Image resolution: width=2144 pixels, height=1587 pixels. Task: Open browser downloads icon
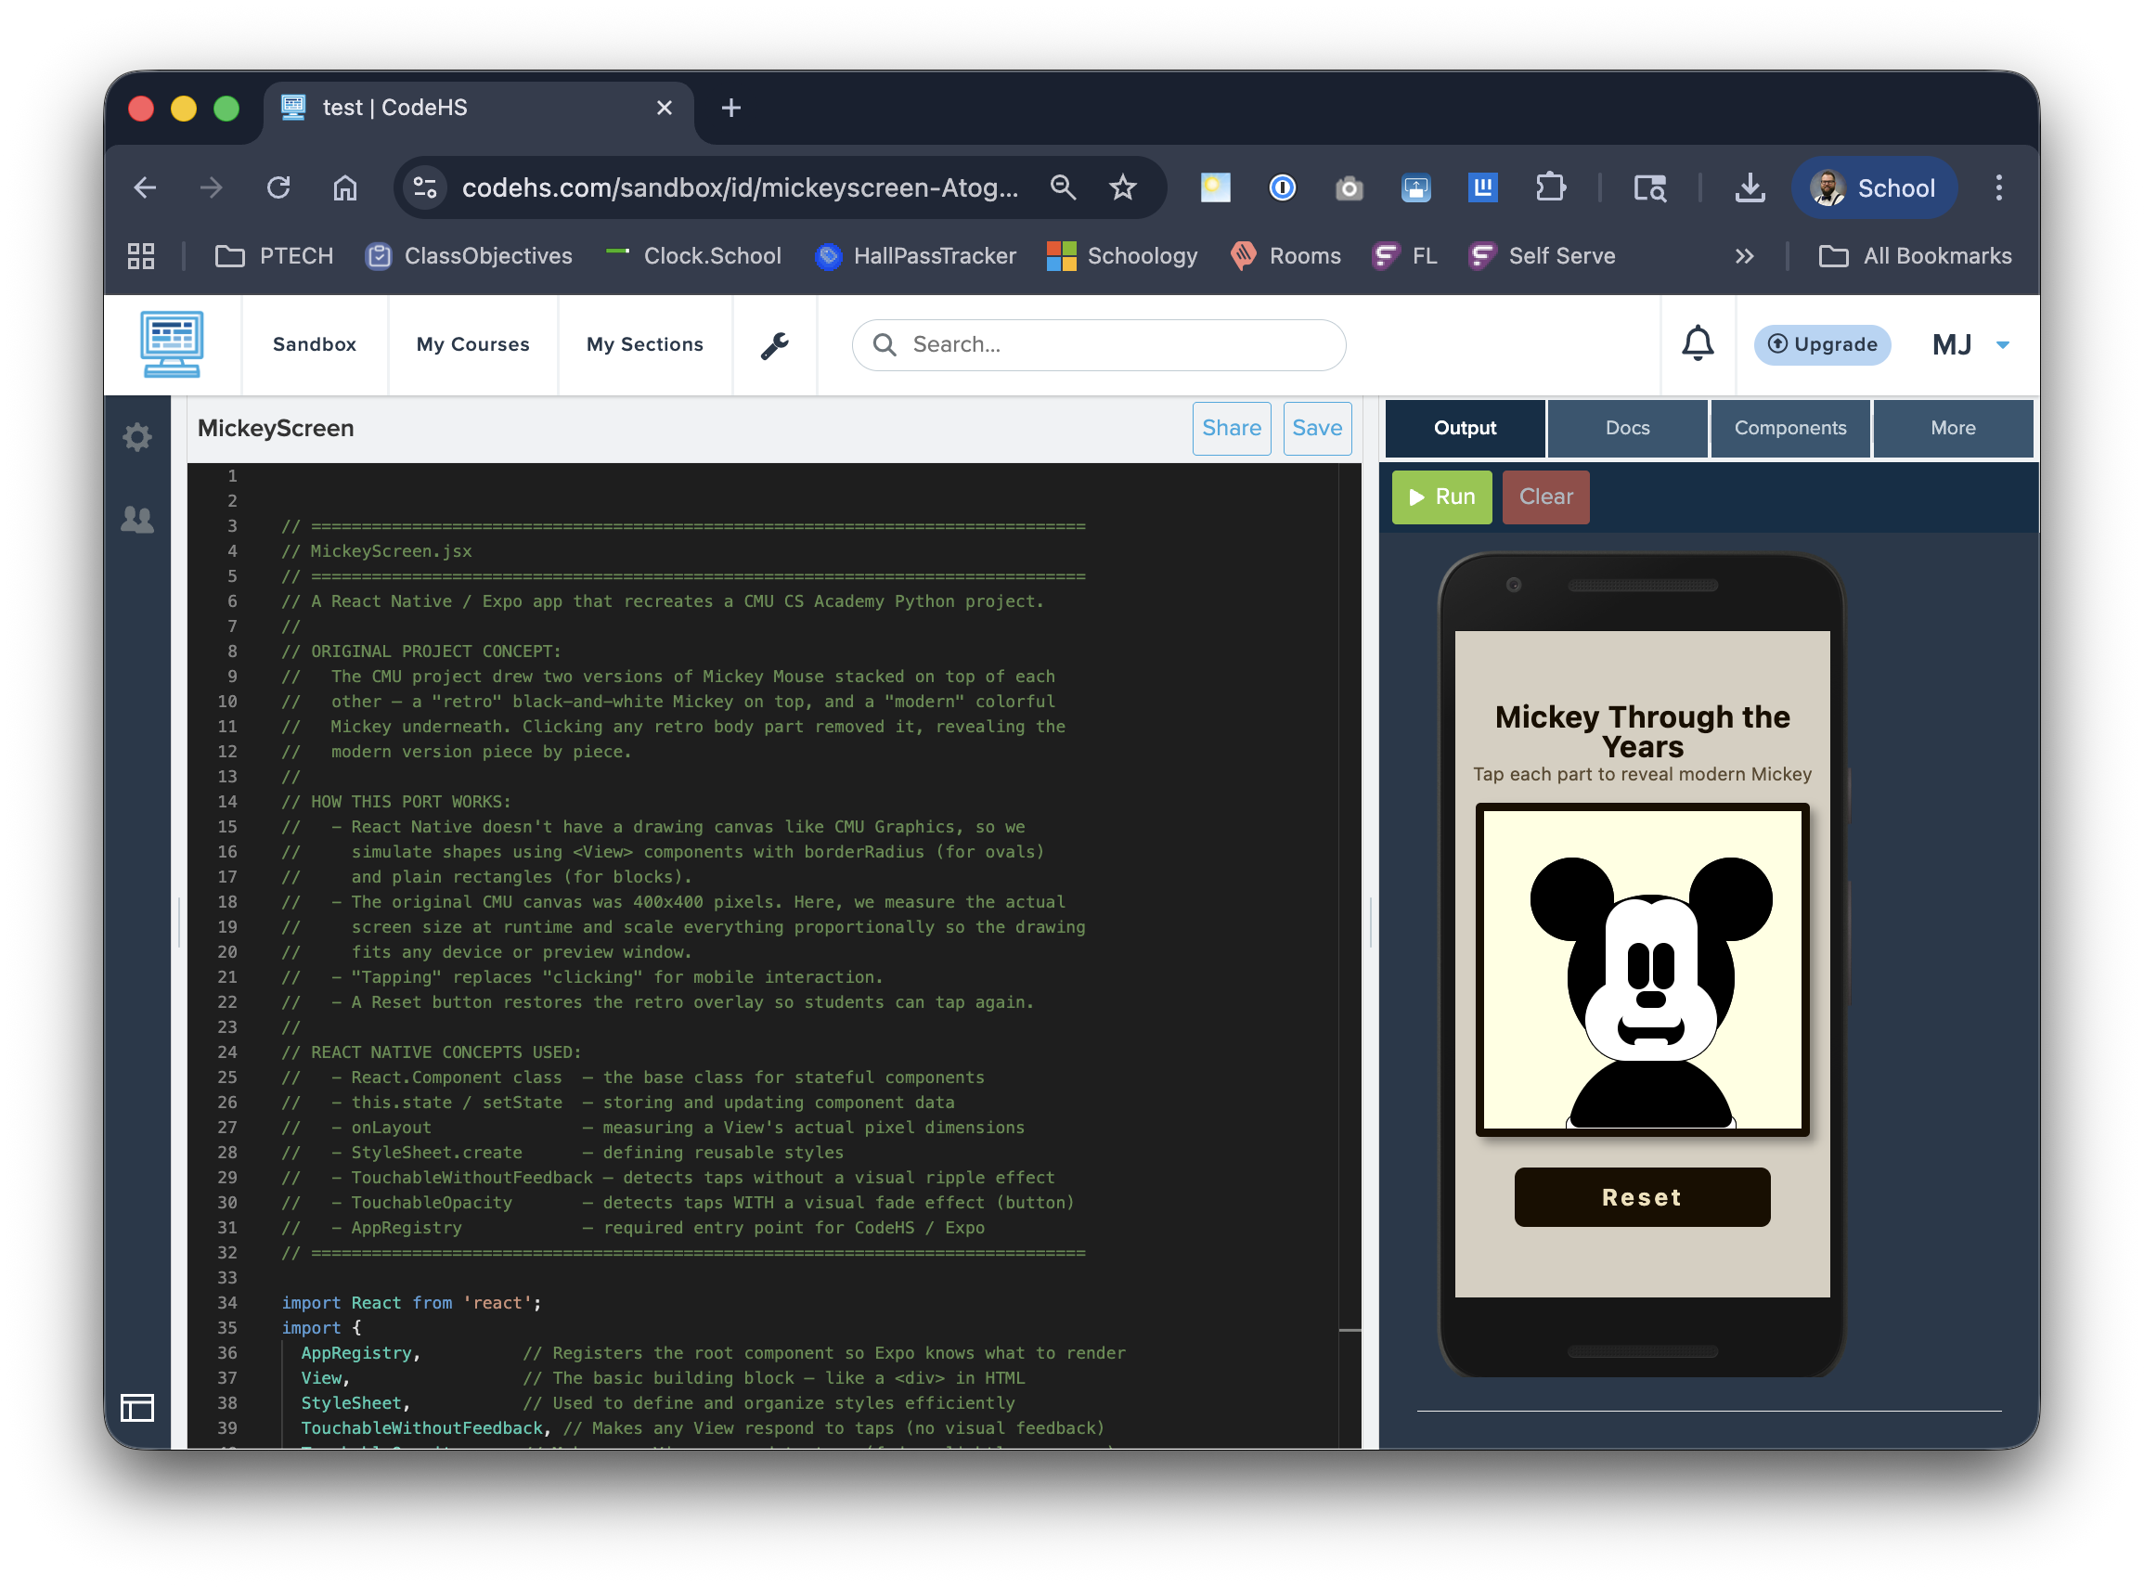[x=1750, y=187]
